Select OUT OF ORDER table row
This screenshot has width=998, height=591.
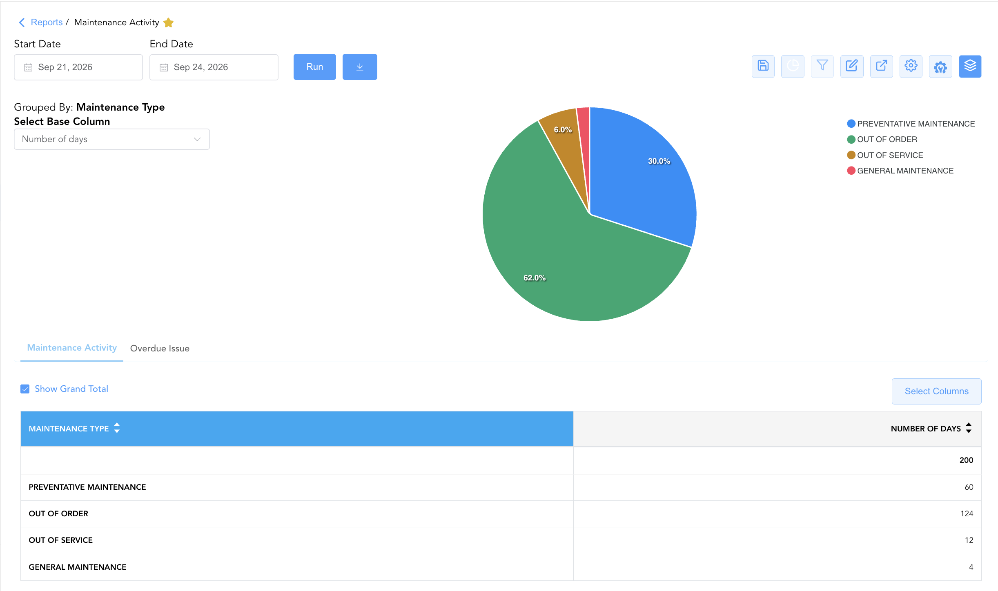point(501,514)
